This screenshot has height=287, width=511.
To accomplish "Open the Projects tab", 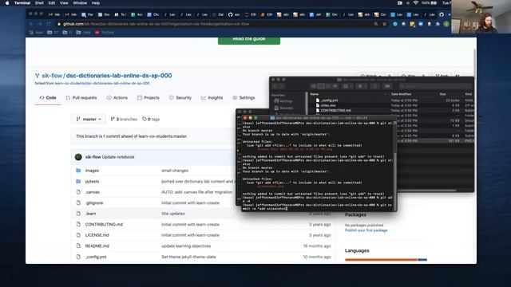I will click(x=149, y=97).
